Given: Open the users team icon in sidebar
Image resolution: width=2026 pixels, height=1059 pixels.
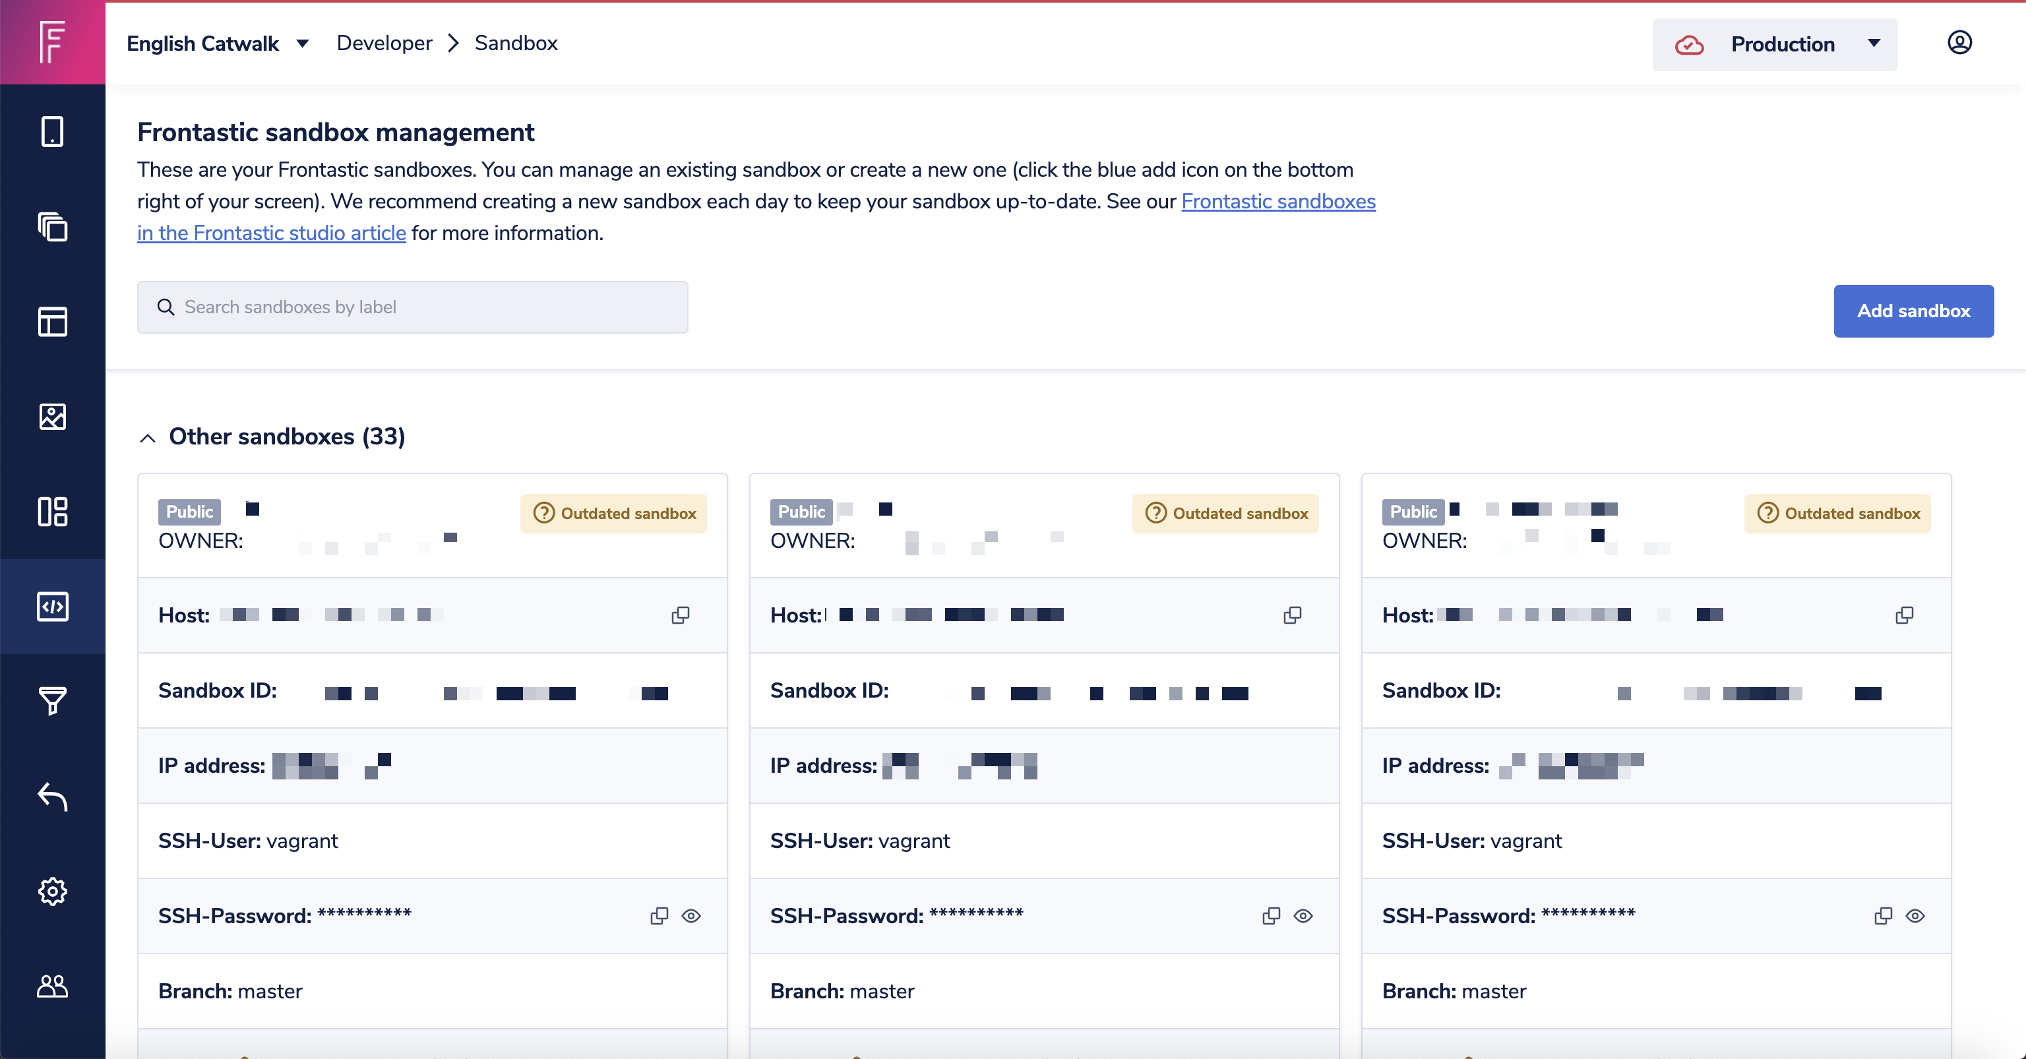Looking at the screenshot, I should click(x=52, y=986).
